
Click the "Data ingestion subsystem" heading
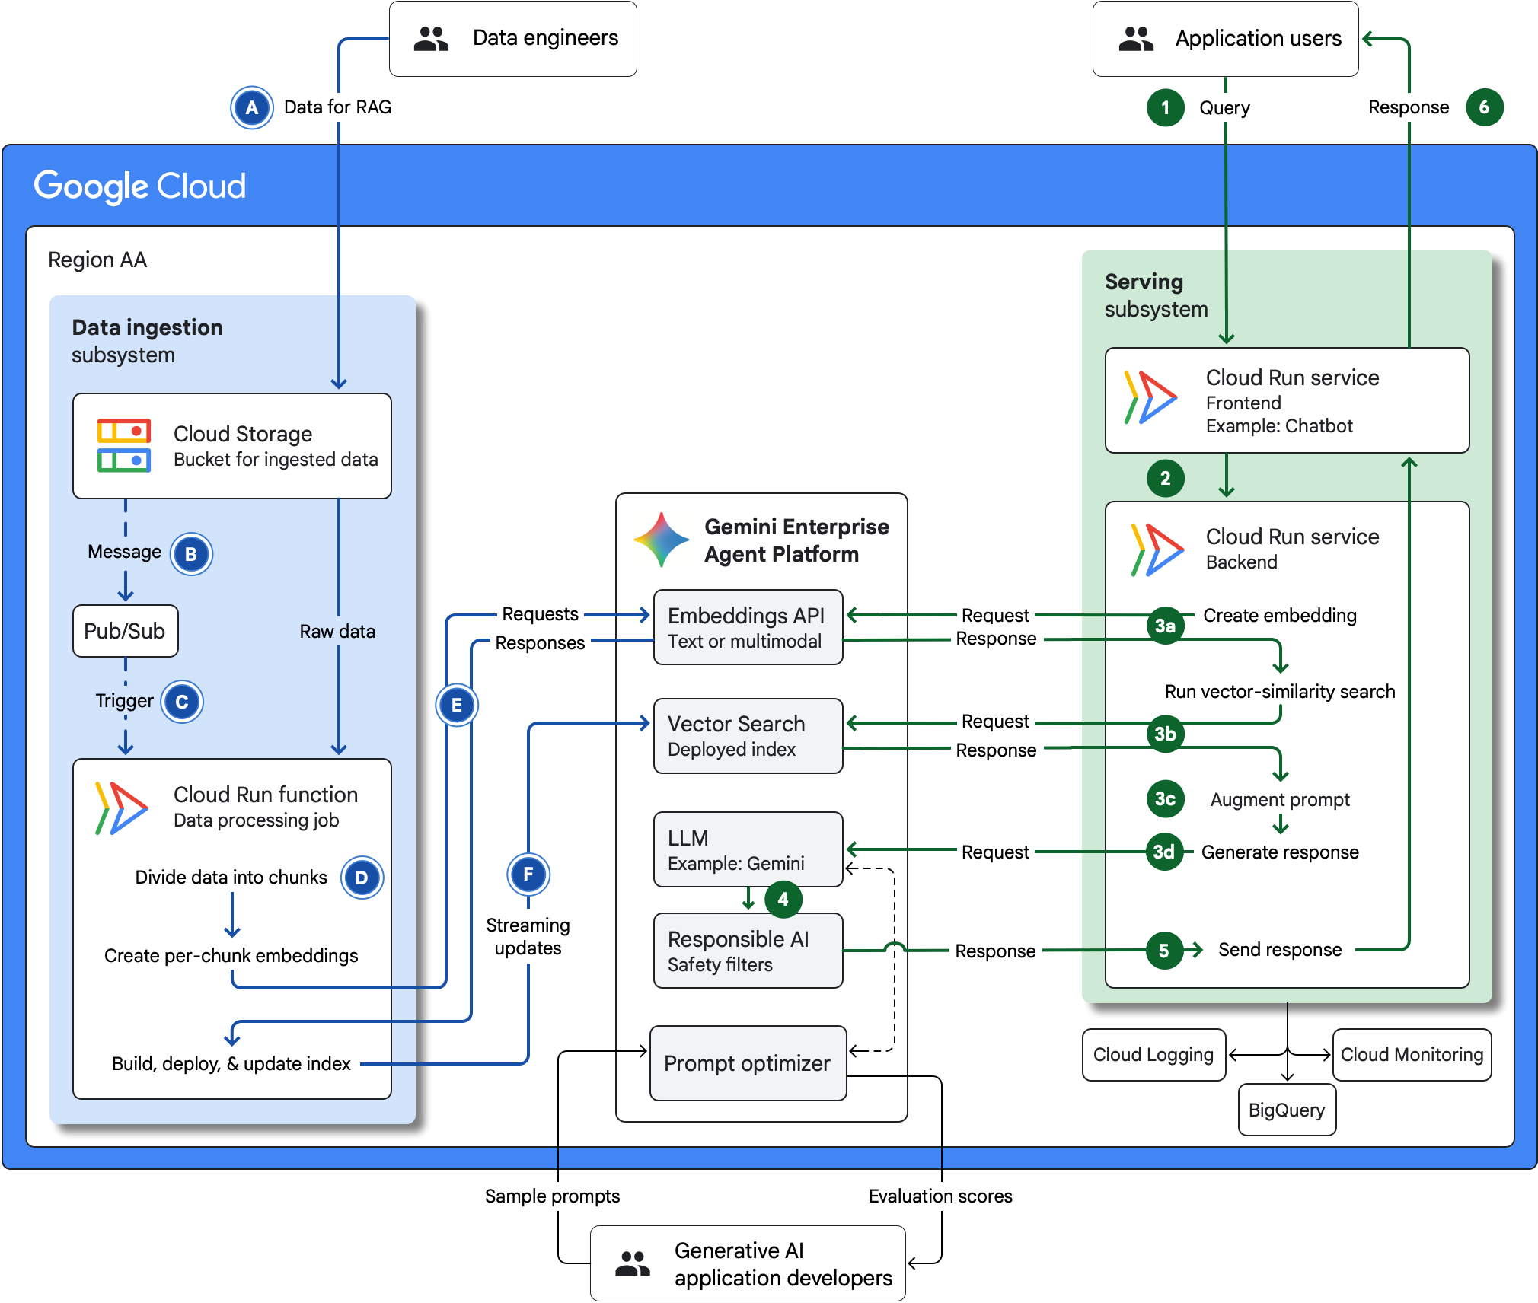click(x=147, y=341)
